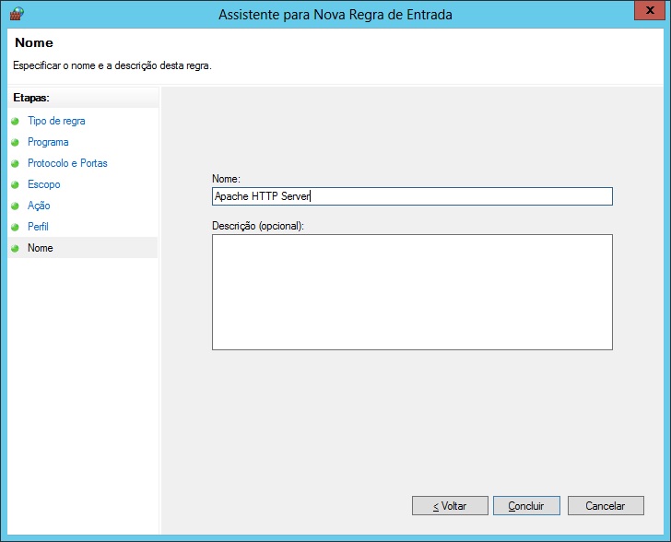
Task: Focus the Descrição (opcional) text area
Action: point(412,292)
